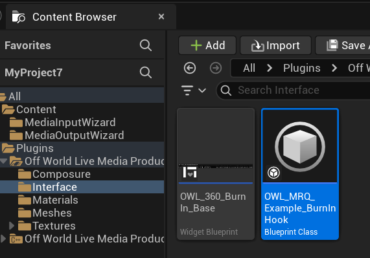
Task: Click the Meshes folder icon
Action: (25, 213)
